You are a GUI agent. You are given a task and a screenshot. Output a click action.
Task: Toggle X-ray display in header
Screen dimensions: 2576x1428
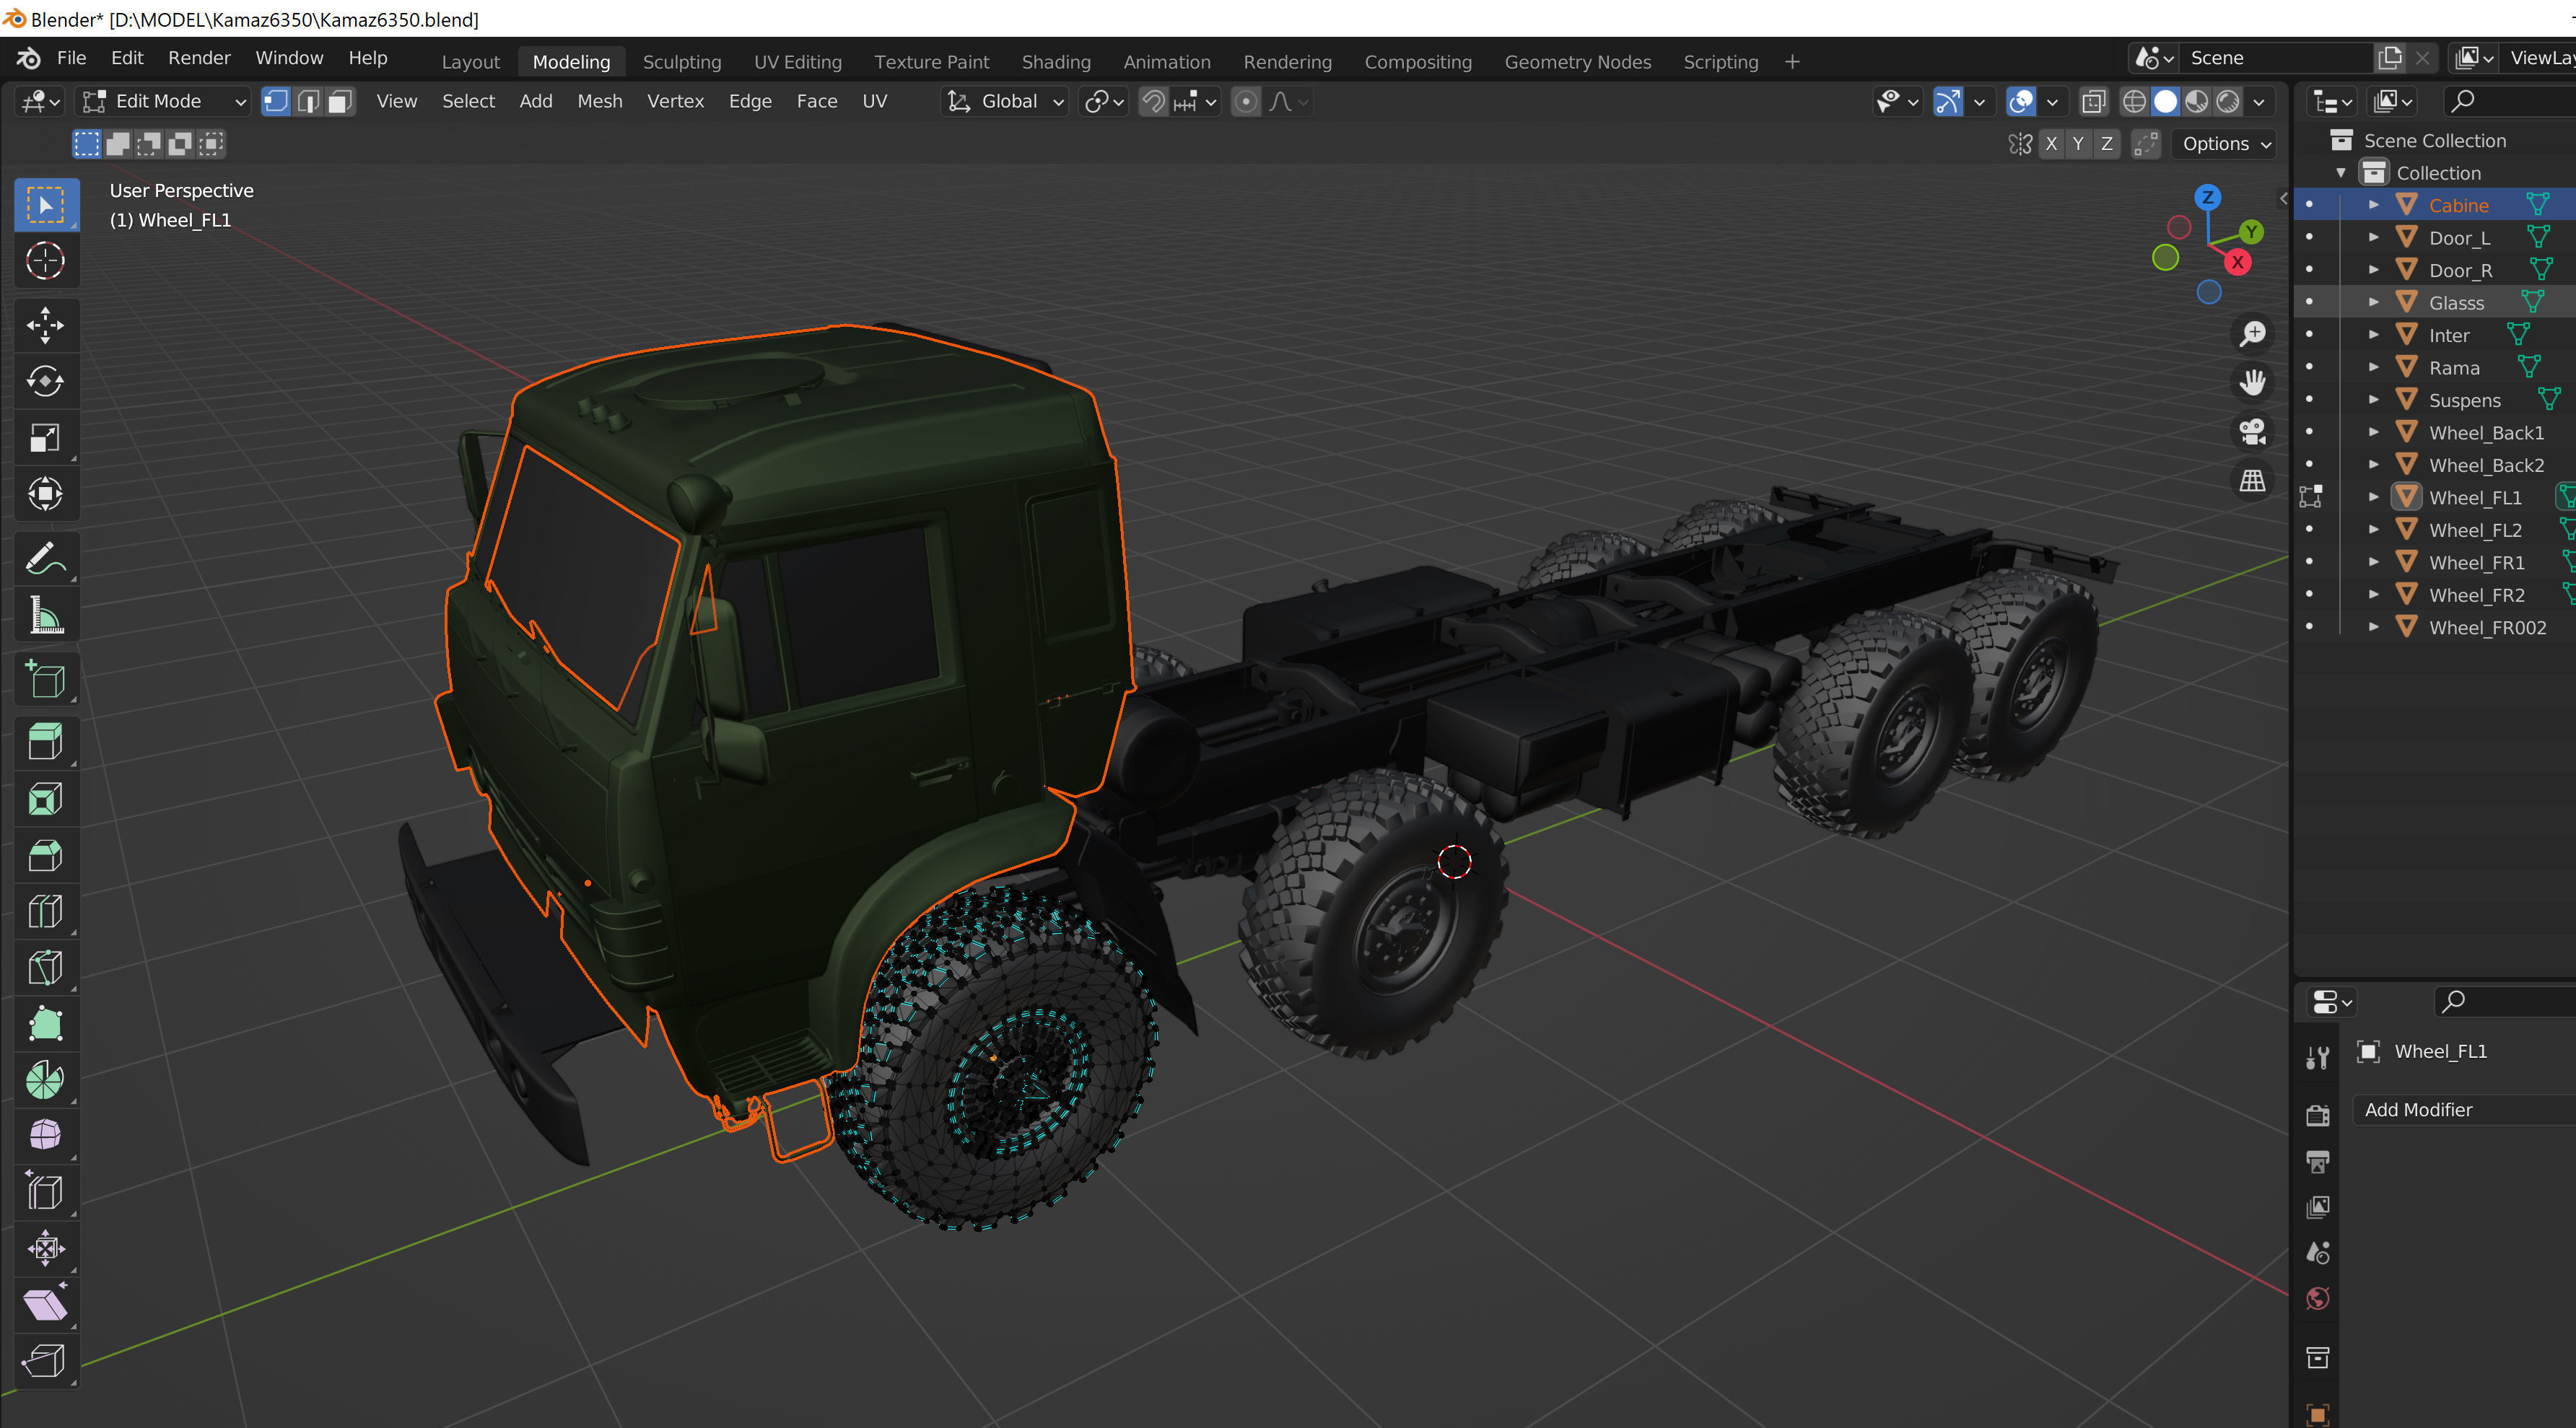click(x=2093, y=101)
